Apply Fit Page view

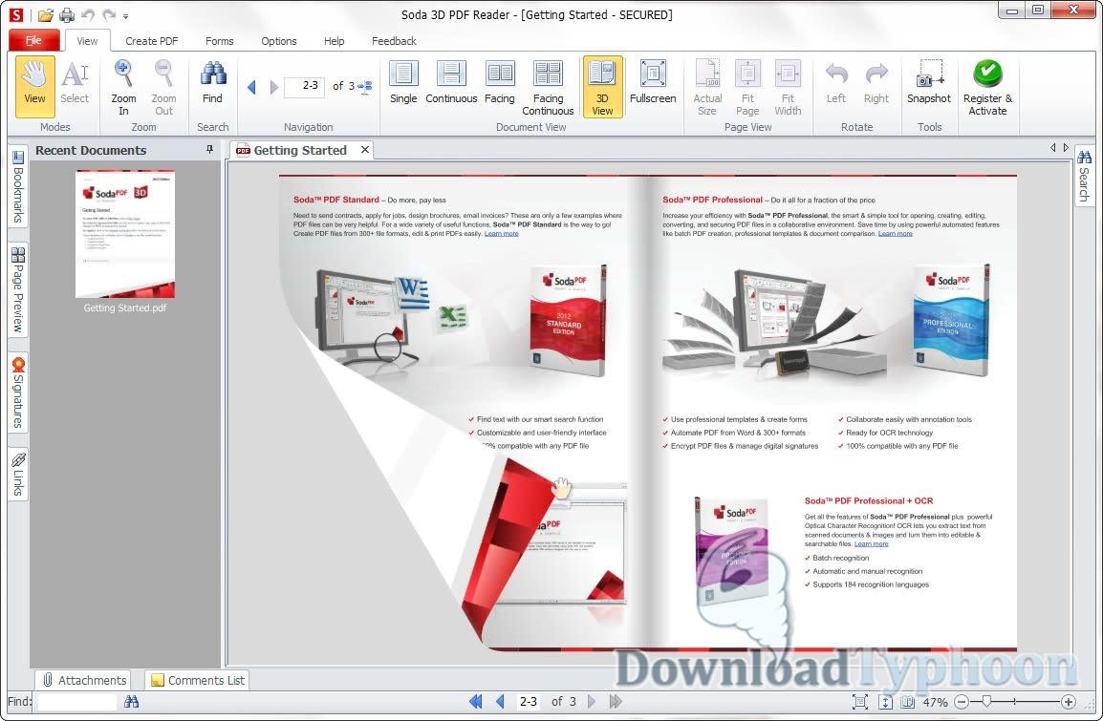(747, 87)
